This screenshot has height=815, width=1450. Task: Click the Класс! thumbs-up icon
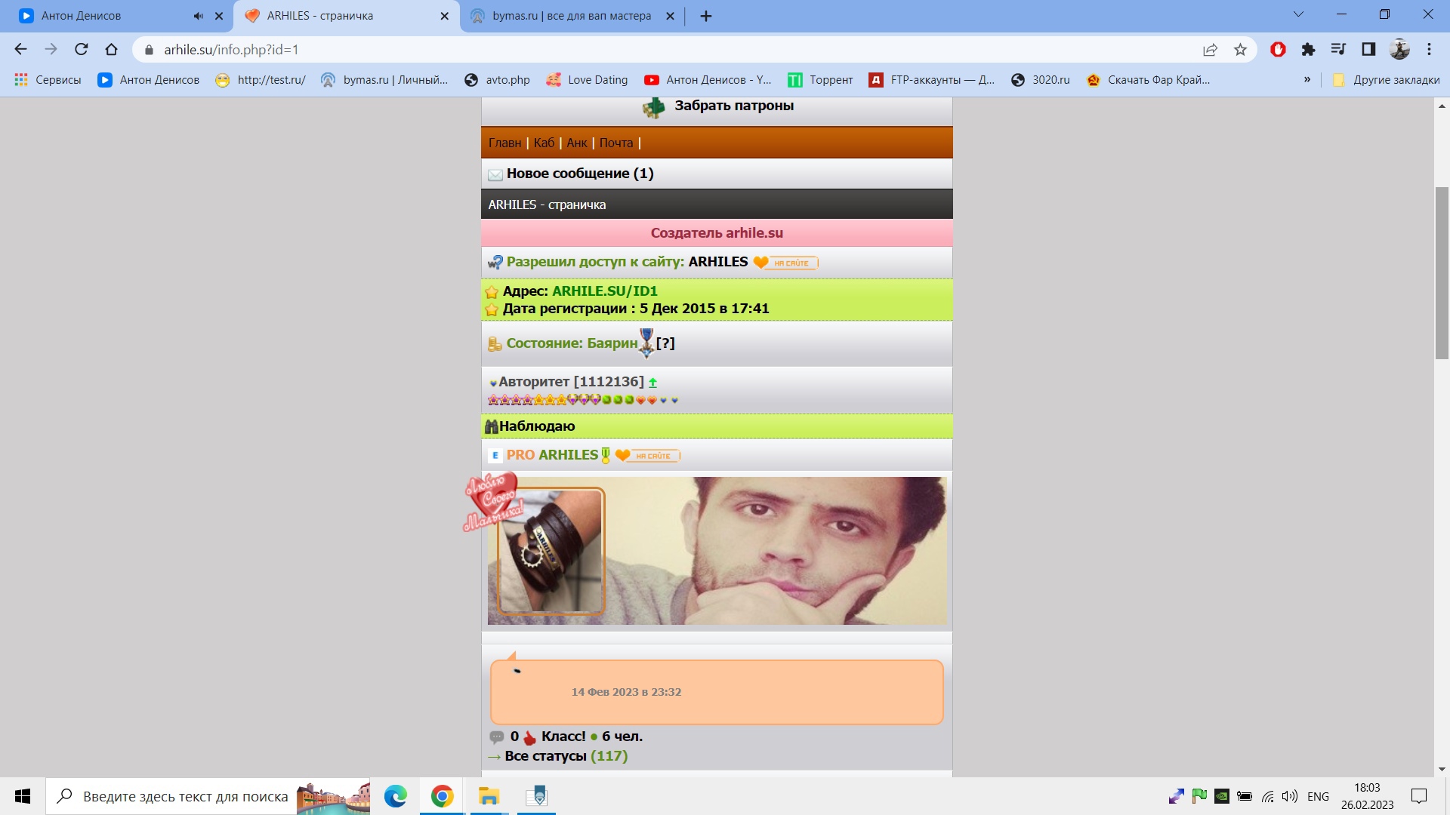[530, 737]
